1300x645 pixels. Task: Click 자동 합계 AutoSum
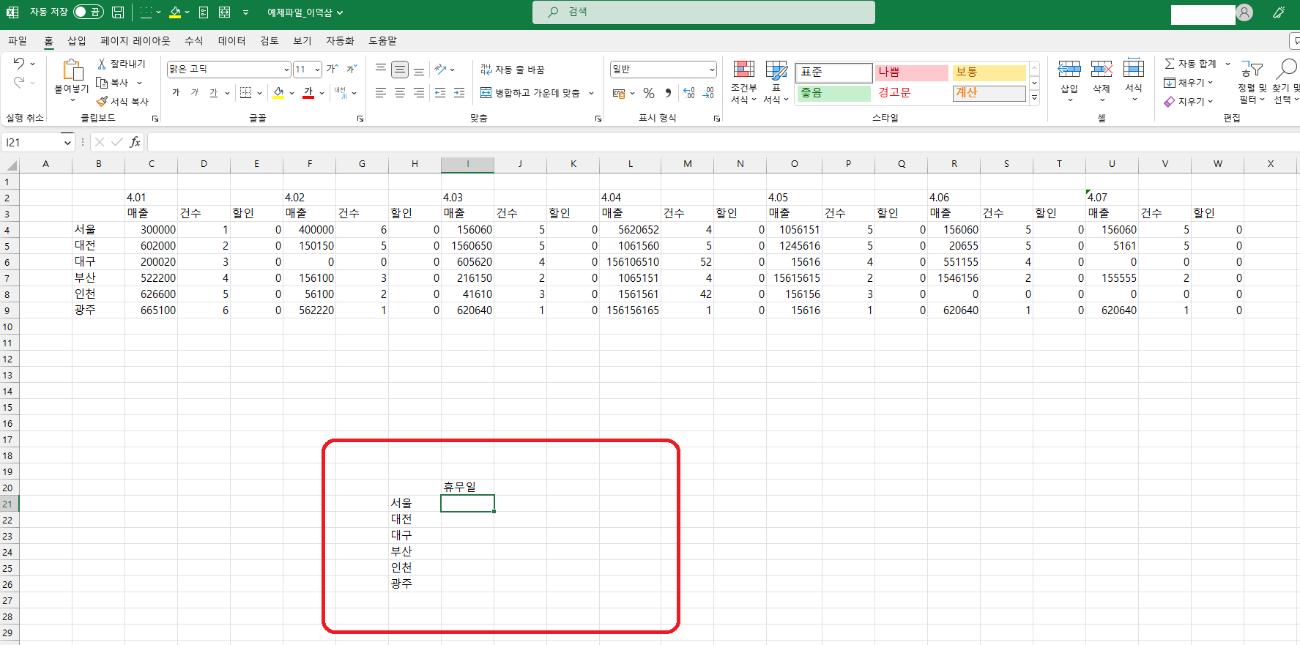click(1190, 64)
